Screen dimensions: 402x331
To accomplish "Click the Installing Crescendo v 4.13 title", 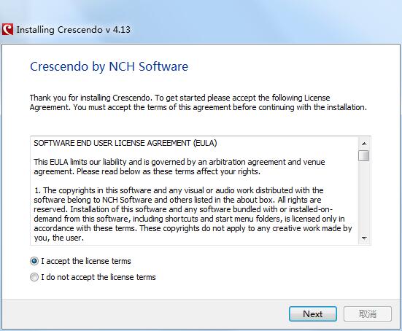I will tap(74, 30).
